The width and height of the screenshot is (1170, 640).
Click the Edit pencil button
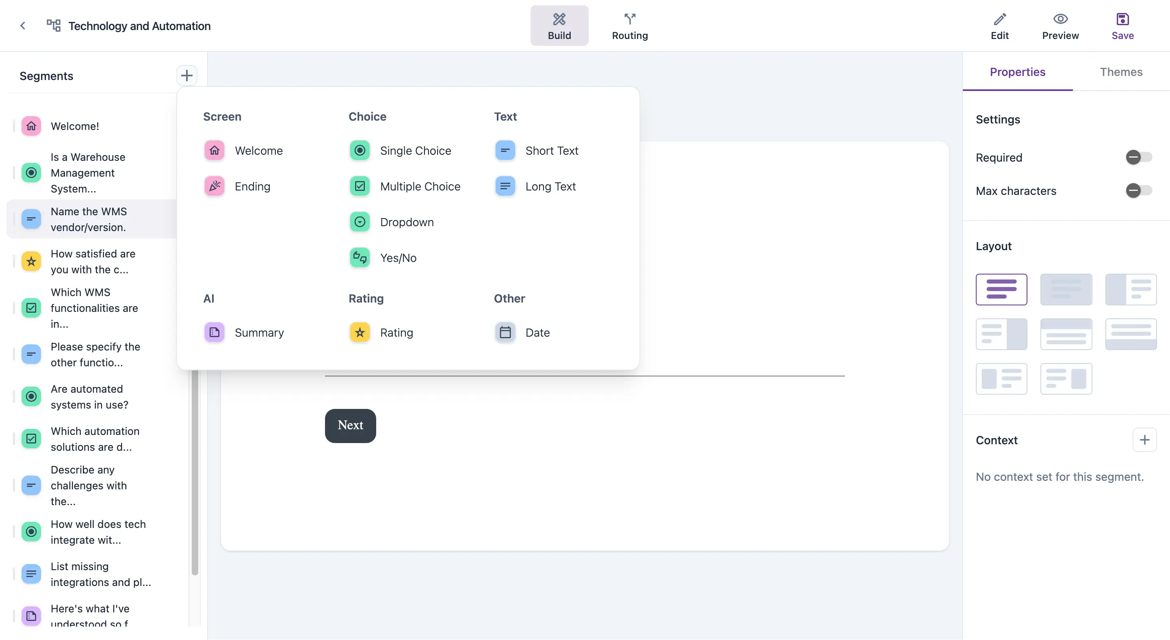click(x=999, y=26)
